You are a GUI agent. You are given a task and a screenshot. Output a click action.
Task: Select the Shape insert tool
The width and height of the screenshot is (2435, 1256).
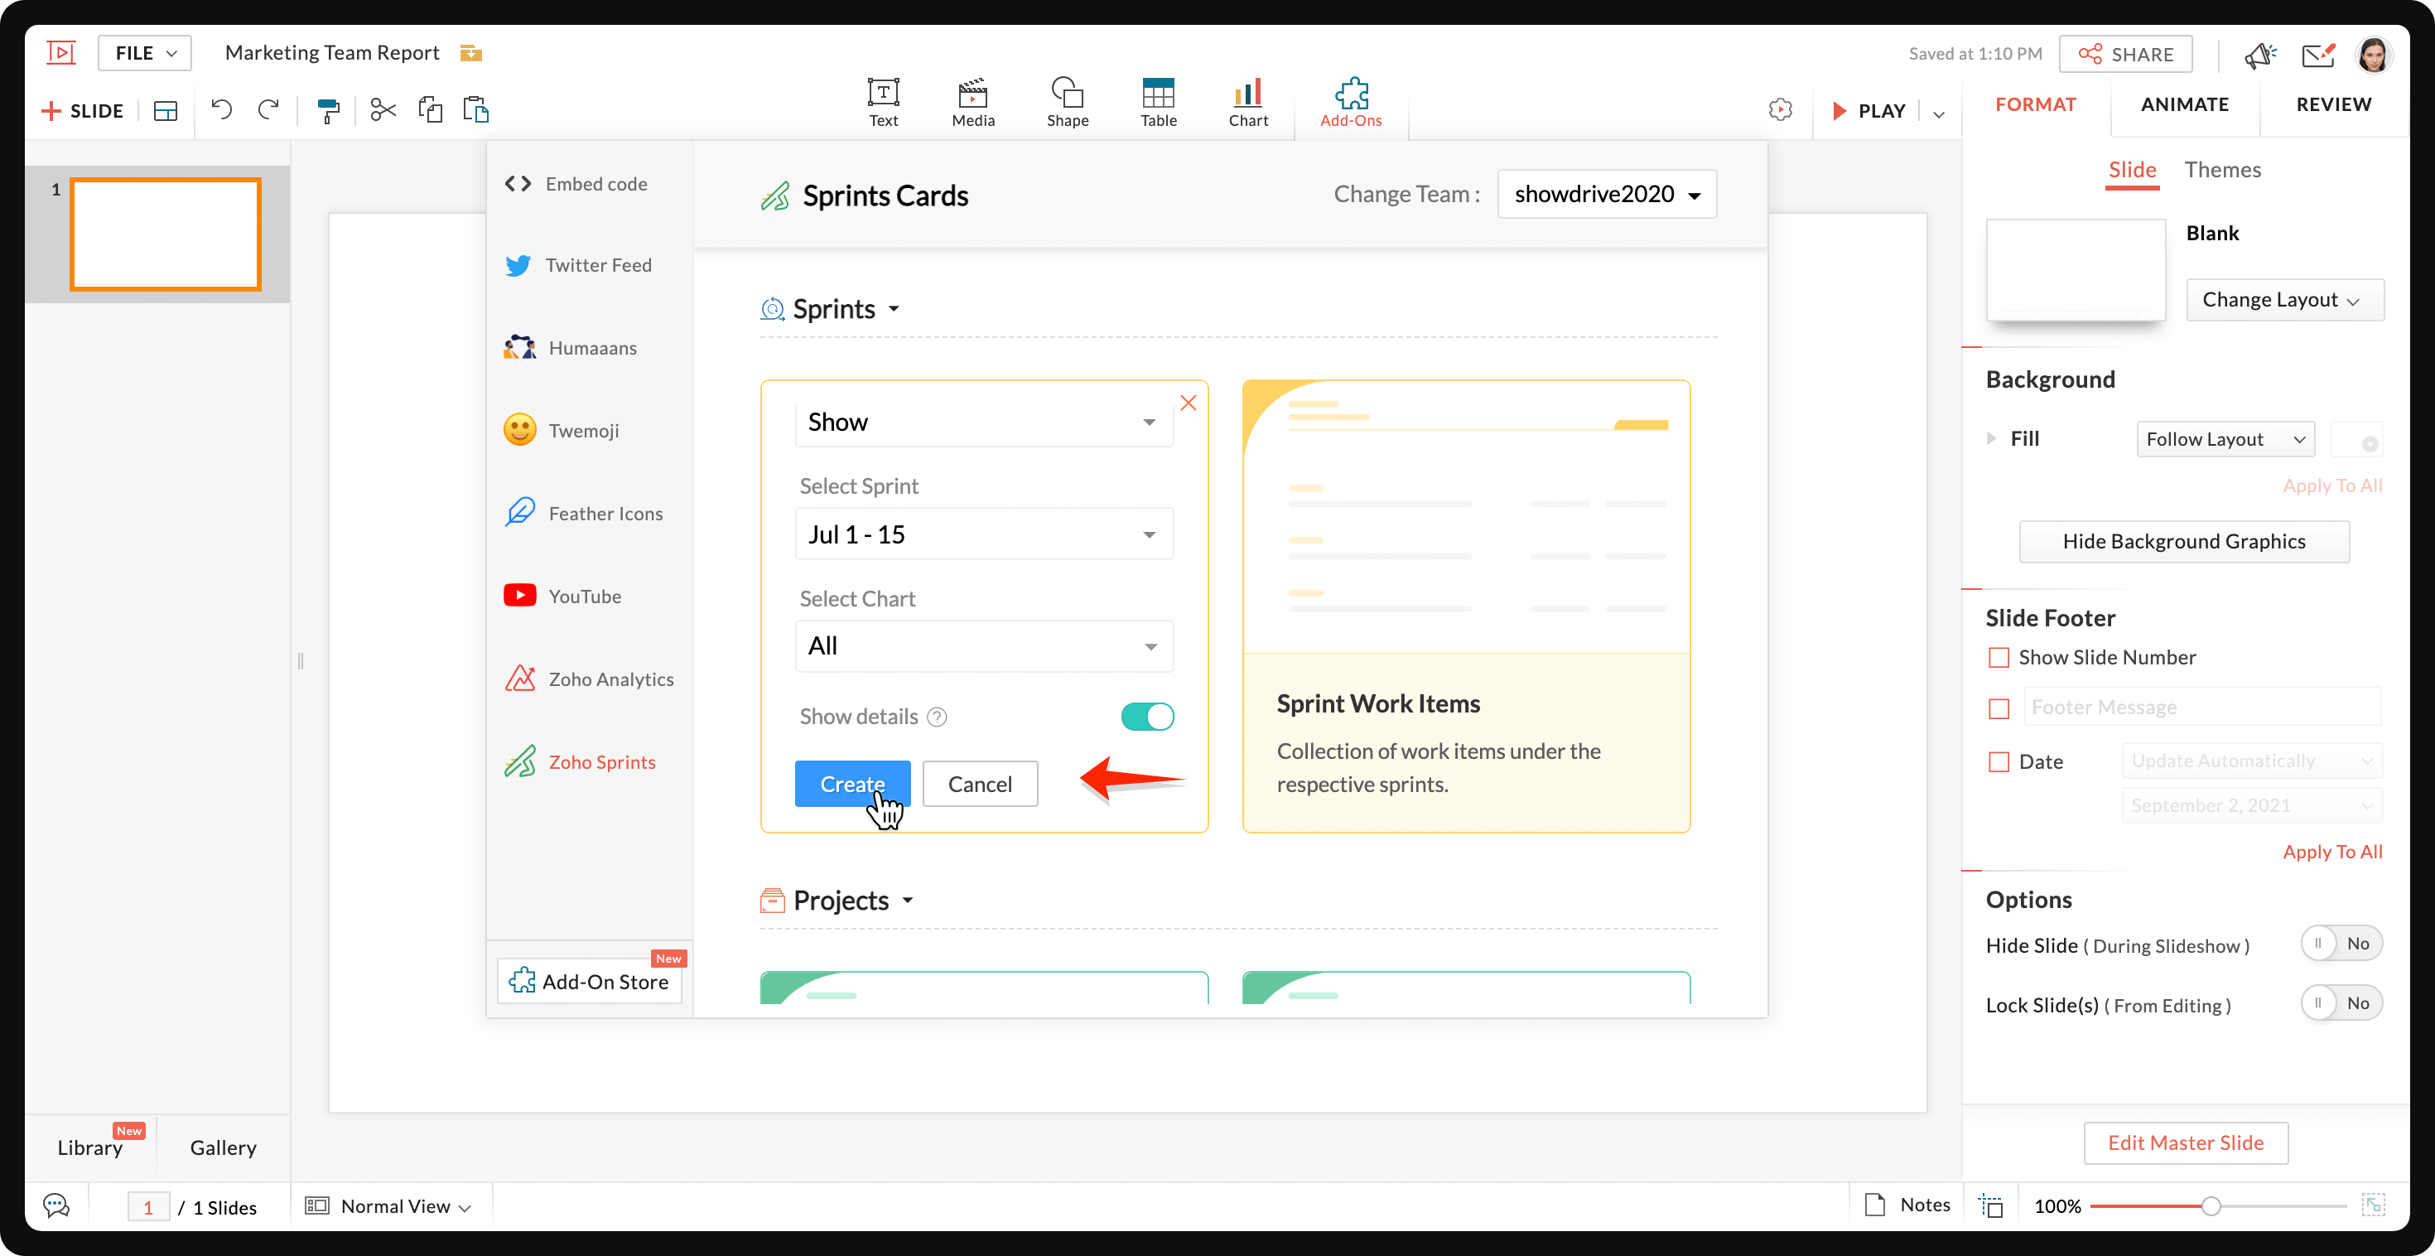tap(1068, 101)
